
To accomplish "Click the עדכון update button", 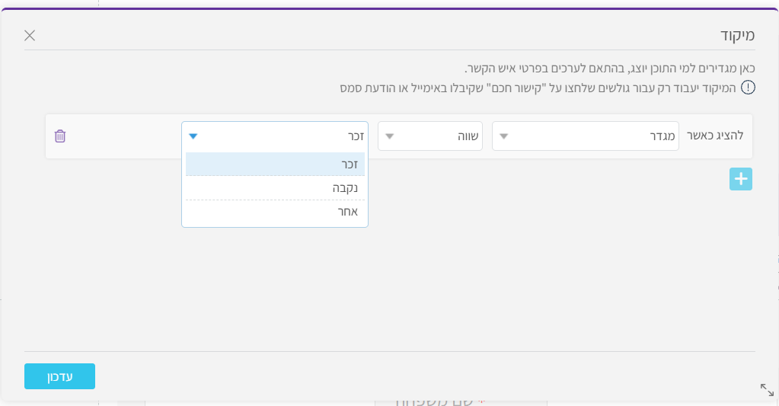I will click(x=59, y=376).
